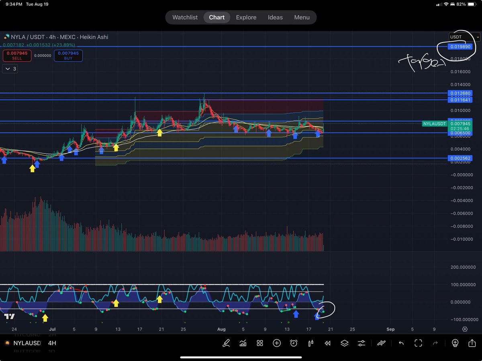
Task: Click the undo arrow icon
Action: point(401,343)
